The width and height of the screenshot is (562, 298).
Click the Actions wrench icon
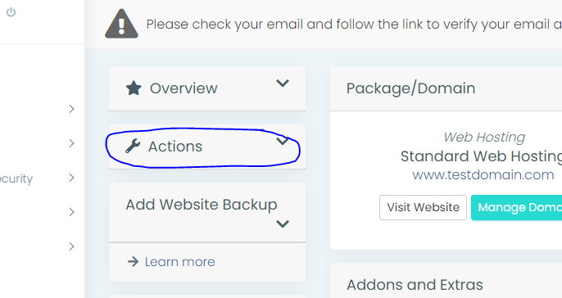click(x=133, y=146)
